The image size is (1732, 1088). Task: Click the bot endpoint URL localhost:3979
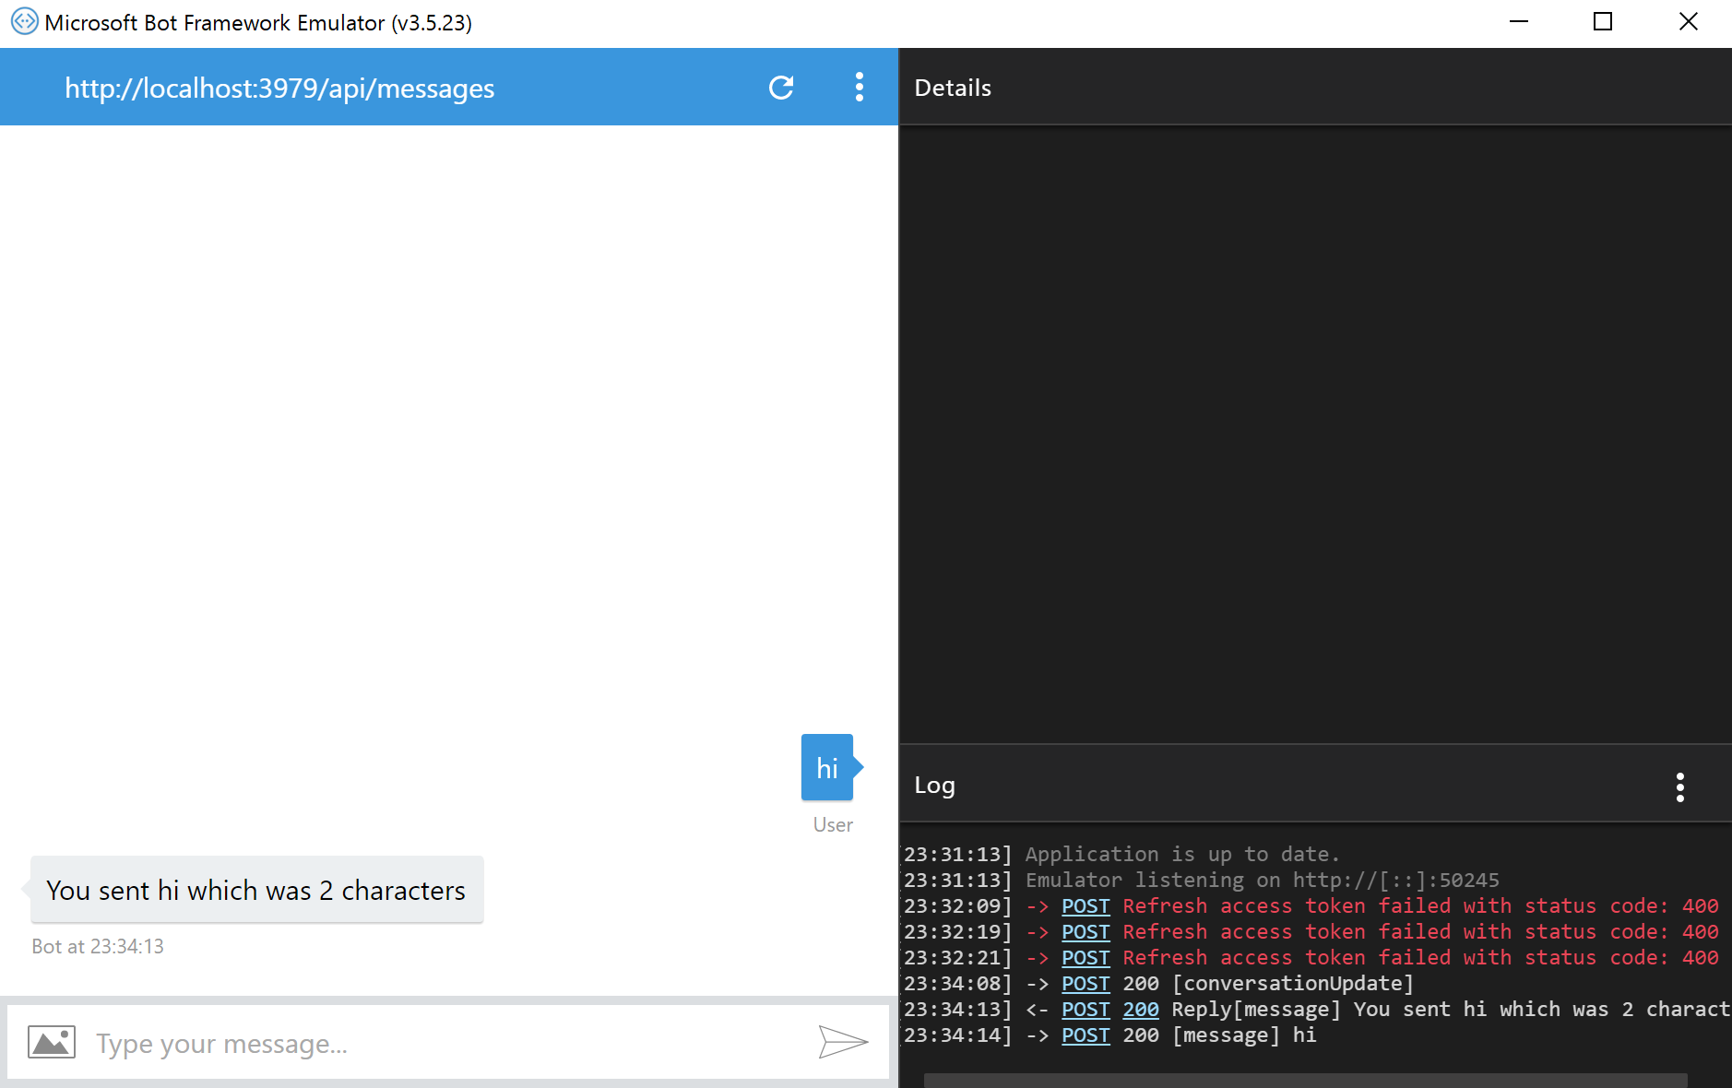coord(279,89)
